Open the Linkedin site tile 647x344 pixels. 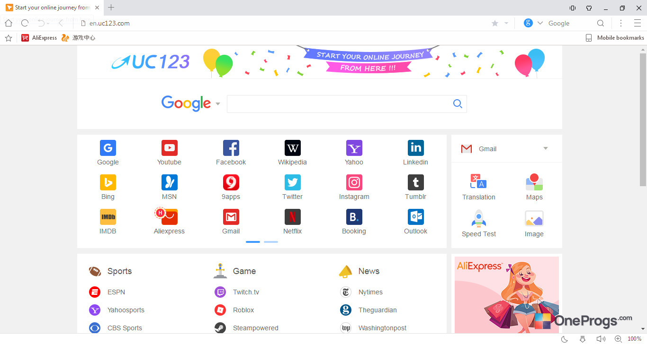click(x=415, y=153)
